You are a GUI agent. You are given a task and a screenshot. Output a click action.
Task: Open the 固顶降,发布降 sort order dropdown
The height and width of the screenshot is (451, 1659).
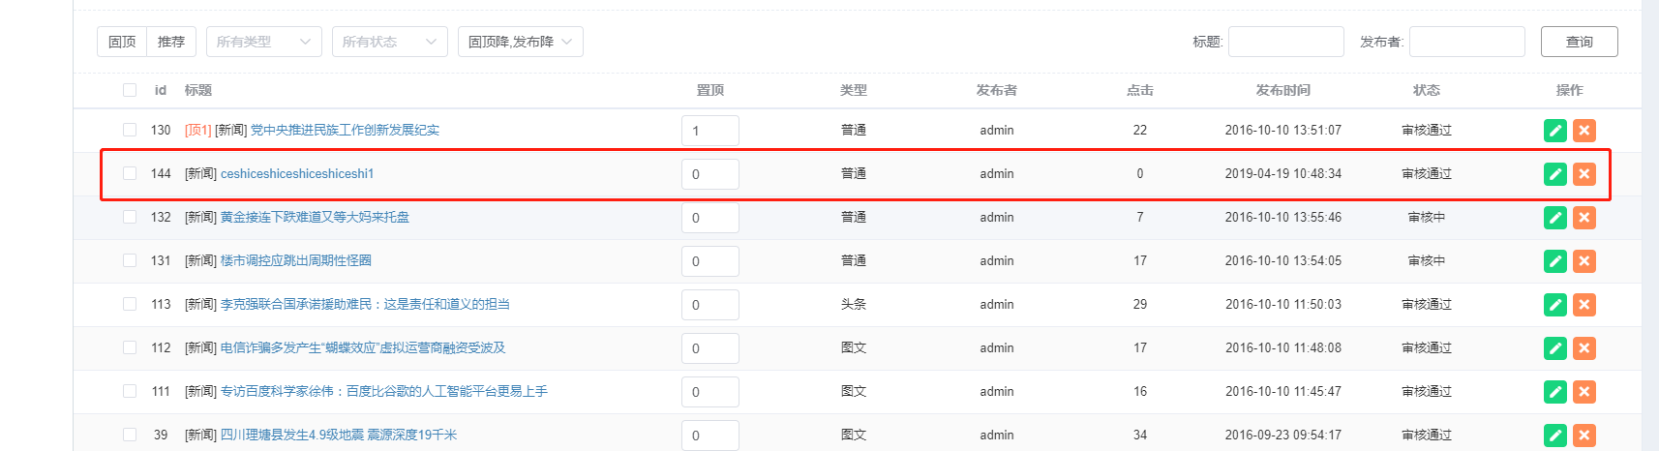(520, 42)
